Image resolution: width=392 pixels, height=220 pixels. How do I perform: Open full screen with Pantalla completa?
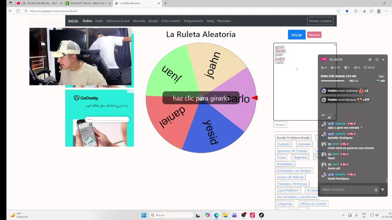click(320, 21)
